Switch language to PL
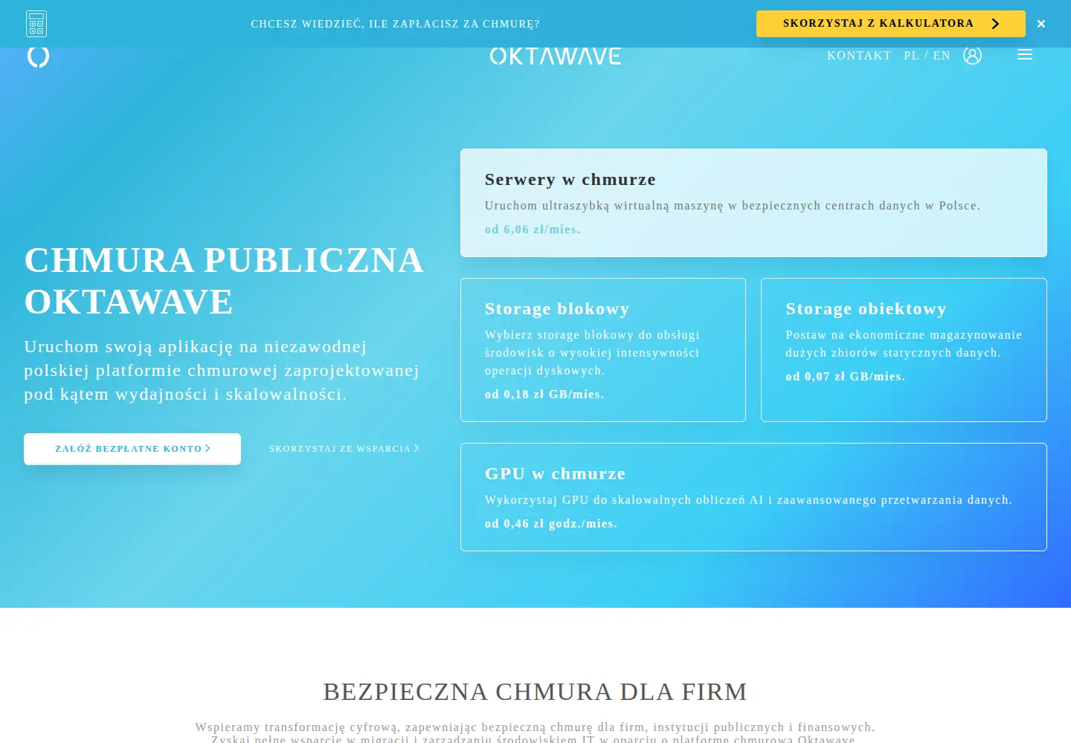This screenshot has height=743, width=1071. 911,56
